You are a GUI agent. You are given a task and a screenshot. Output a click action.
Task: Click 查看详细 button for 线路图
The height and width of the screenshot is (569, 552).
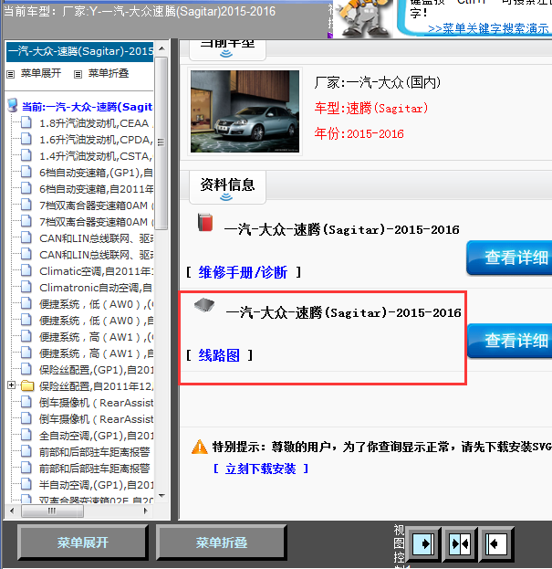(x=510, y=341)
